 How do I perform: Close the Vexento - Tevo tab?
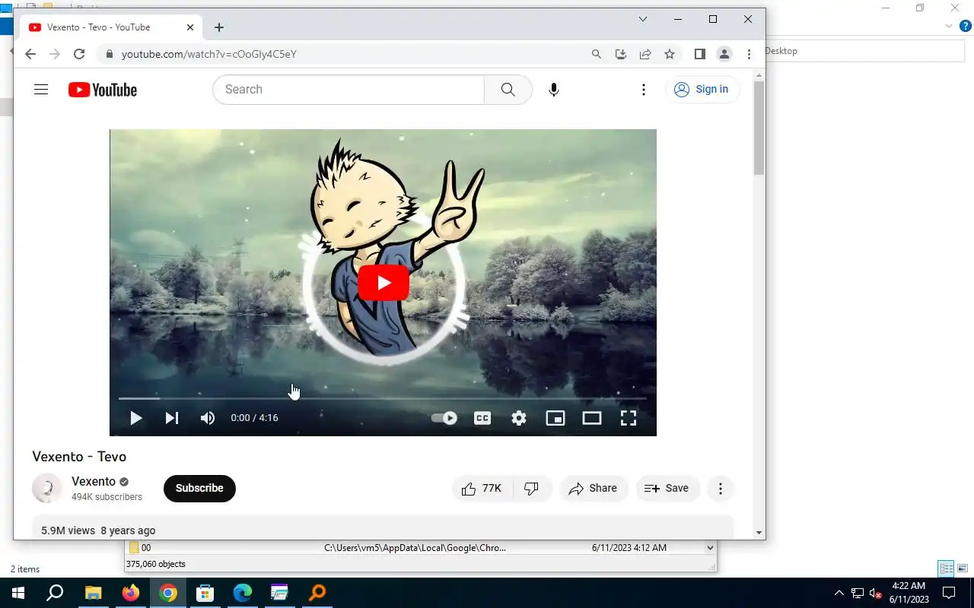pyautogui.click(x=190, y=27)
